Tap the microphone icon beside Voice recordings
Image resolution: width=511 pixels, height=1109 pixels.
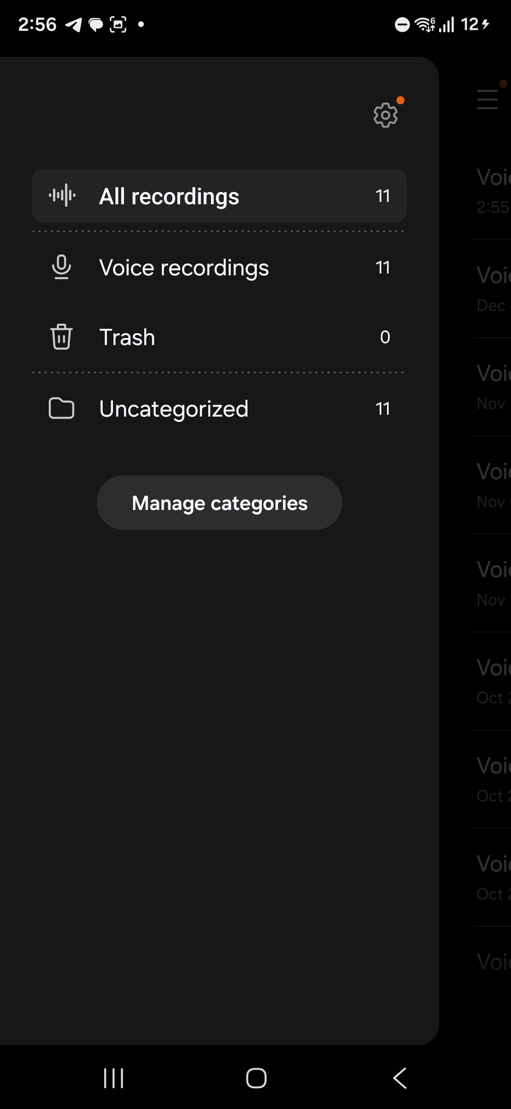click(62, 267)
